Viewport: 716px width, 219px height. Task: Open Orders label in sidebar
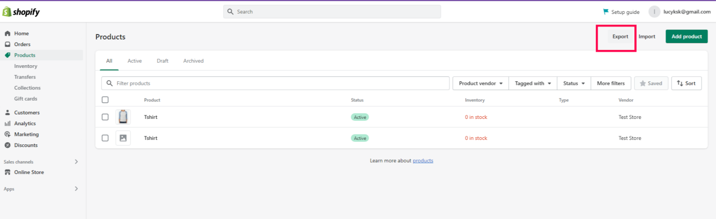(22, 44)
